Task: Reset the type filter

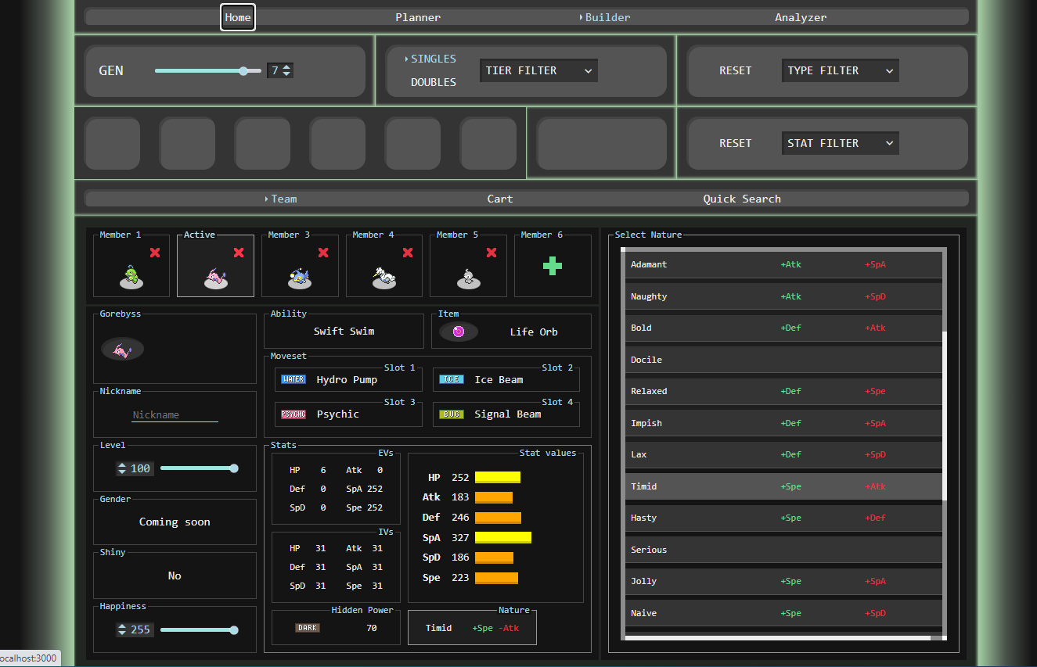Action: point(735,70)
